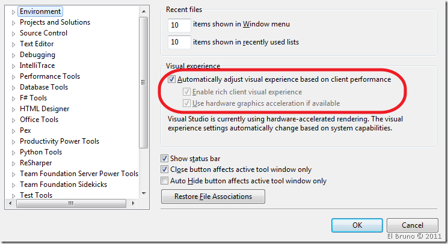Screen dimensions: 448x244
Task: Open Python Tools settings category
Action: [x=40, y=152]
